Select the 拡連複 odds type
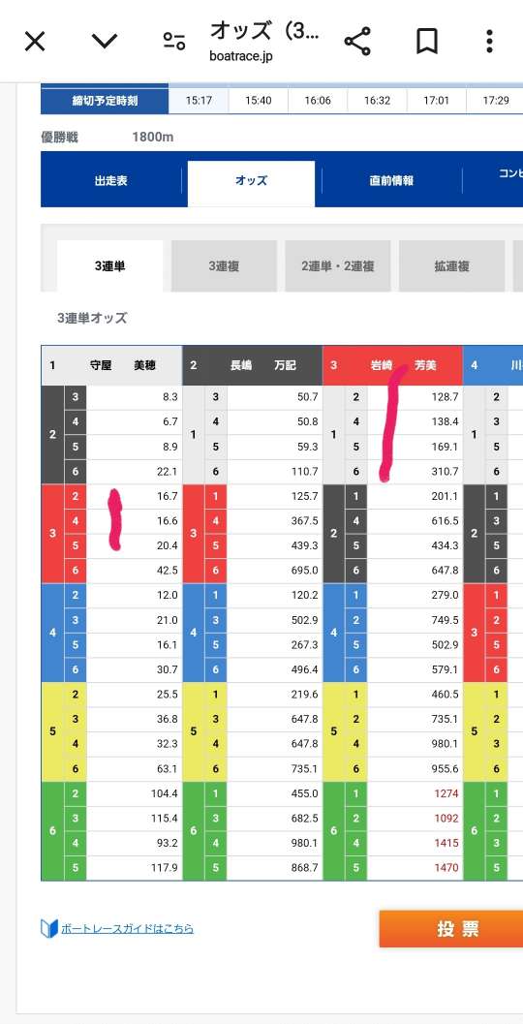523x1024 pixels. [x=452, y=265]
